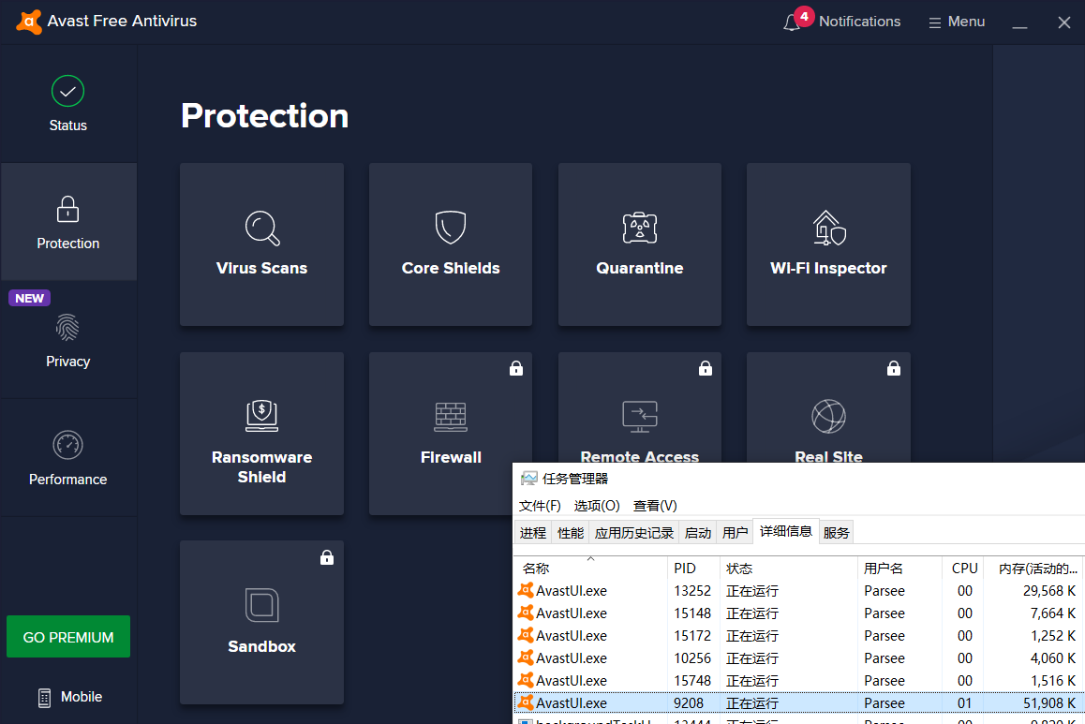Open the locked Real Site tile
The width and height of the screenshot is (1085, 724).
[x=828, y=408]
